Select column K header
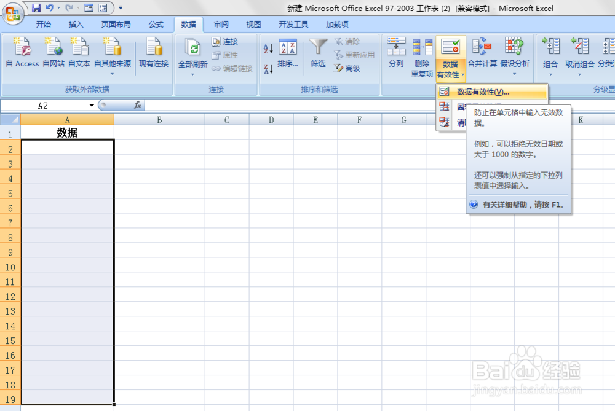This screenshot has height=411, width=615. (x=581, y=120)
